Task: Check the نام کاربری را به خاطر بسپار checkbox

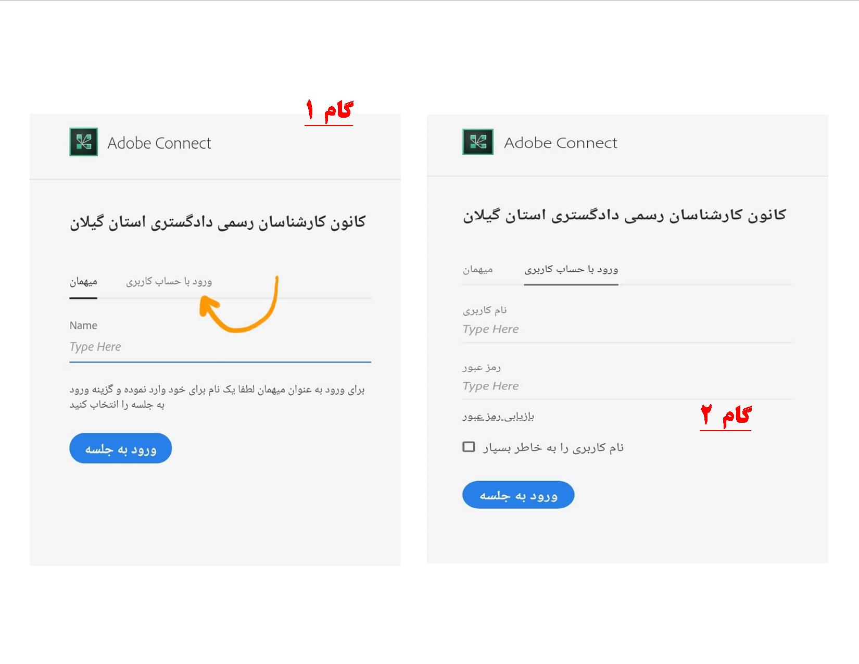Action: pyautogui.click(x=469, y=447)
